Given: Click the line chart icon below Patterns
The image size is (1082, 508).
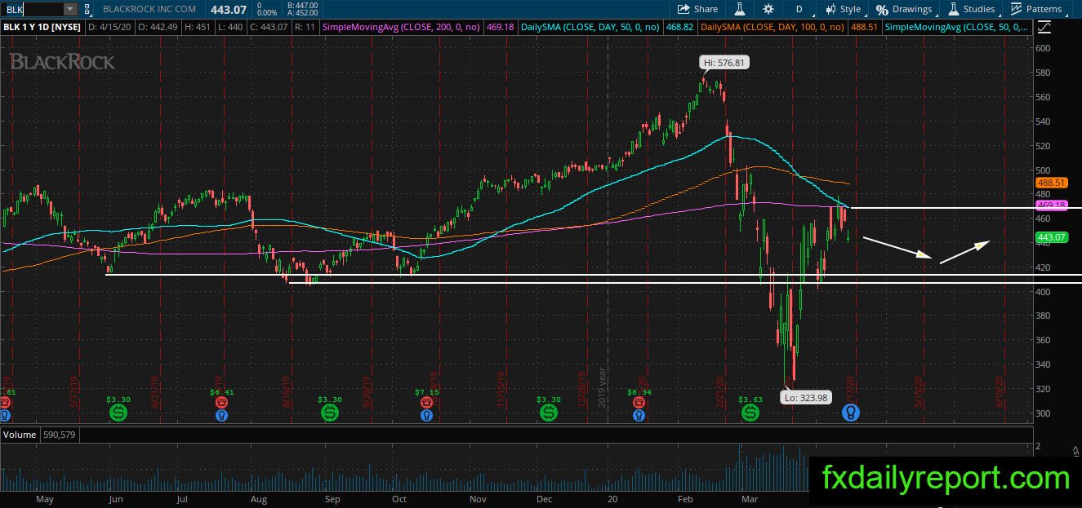Looking at the screenshot, I should click(1044, 27).
